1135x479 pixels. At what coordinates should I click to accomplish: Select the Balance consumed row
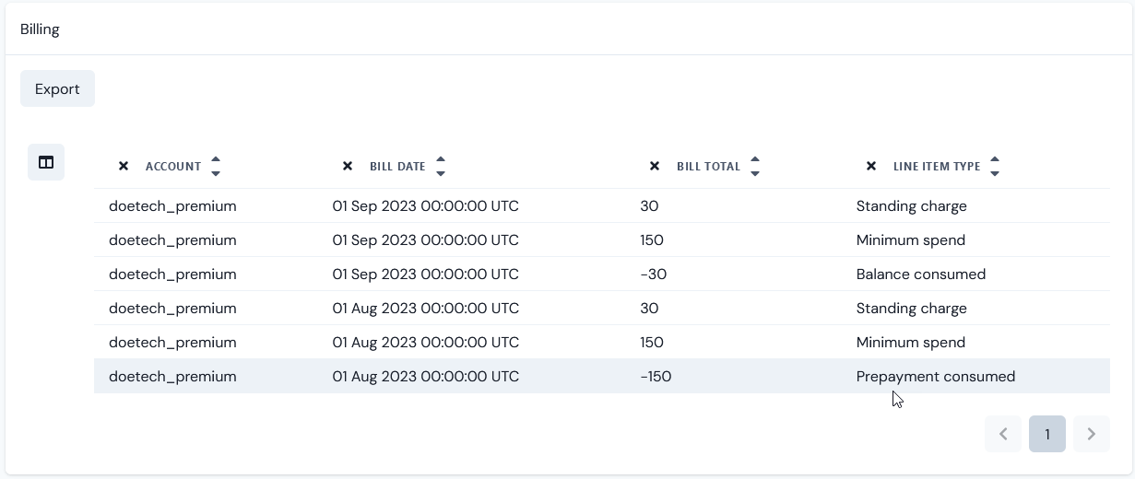coord(602,274)
